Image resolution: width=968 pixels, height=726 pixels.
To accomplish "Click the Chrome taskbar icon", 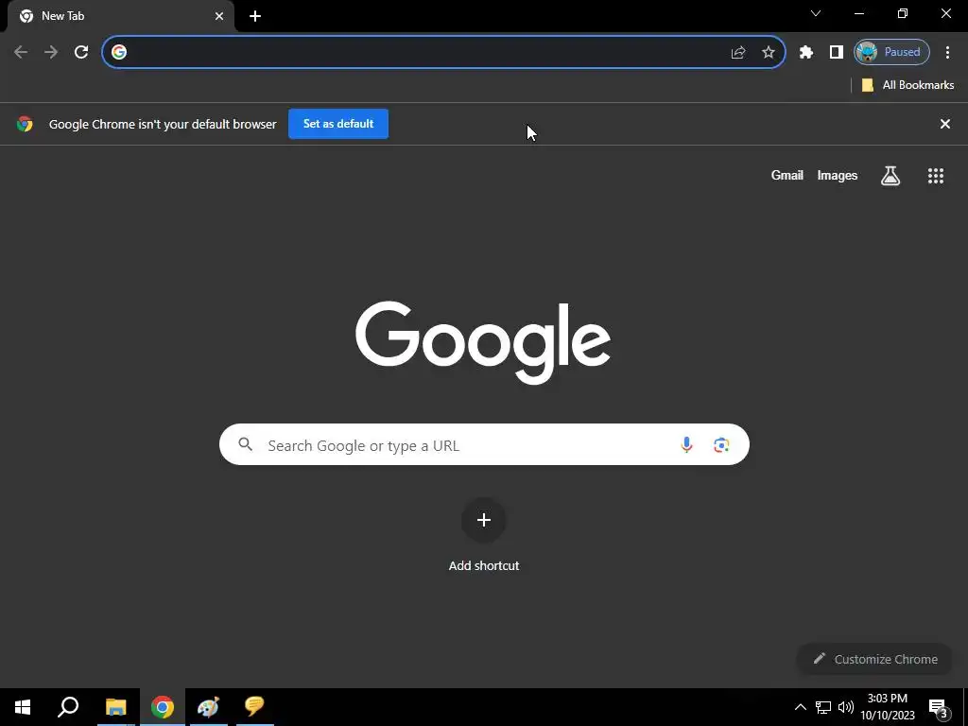I will tap(163, 707).
